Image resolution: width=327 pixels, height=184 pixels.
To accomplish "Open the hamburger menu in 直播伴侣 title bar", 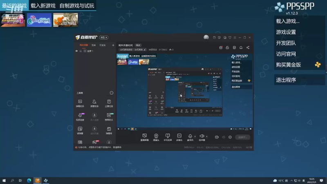I will (x=235, y=38).
